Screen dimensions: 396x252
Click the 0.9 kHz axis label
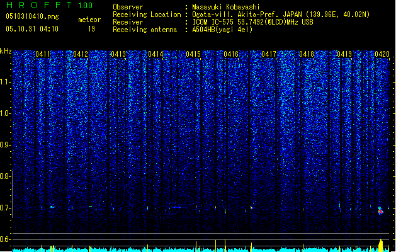click(x=6, y=145)
